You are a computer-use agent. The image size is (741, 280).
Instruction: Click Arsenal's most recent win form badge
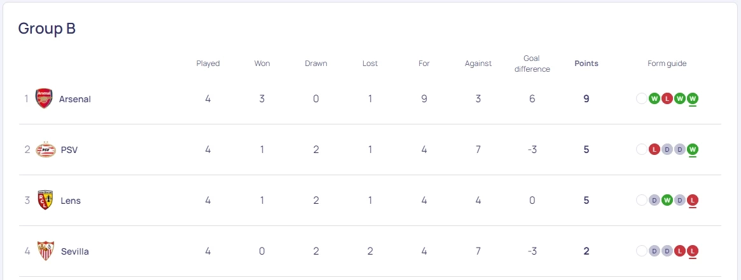point(693,98)
